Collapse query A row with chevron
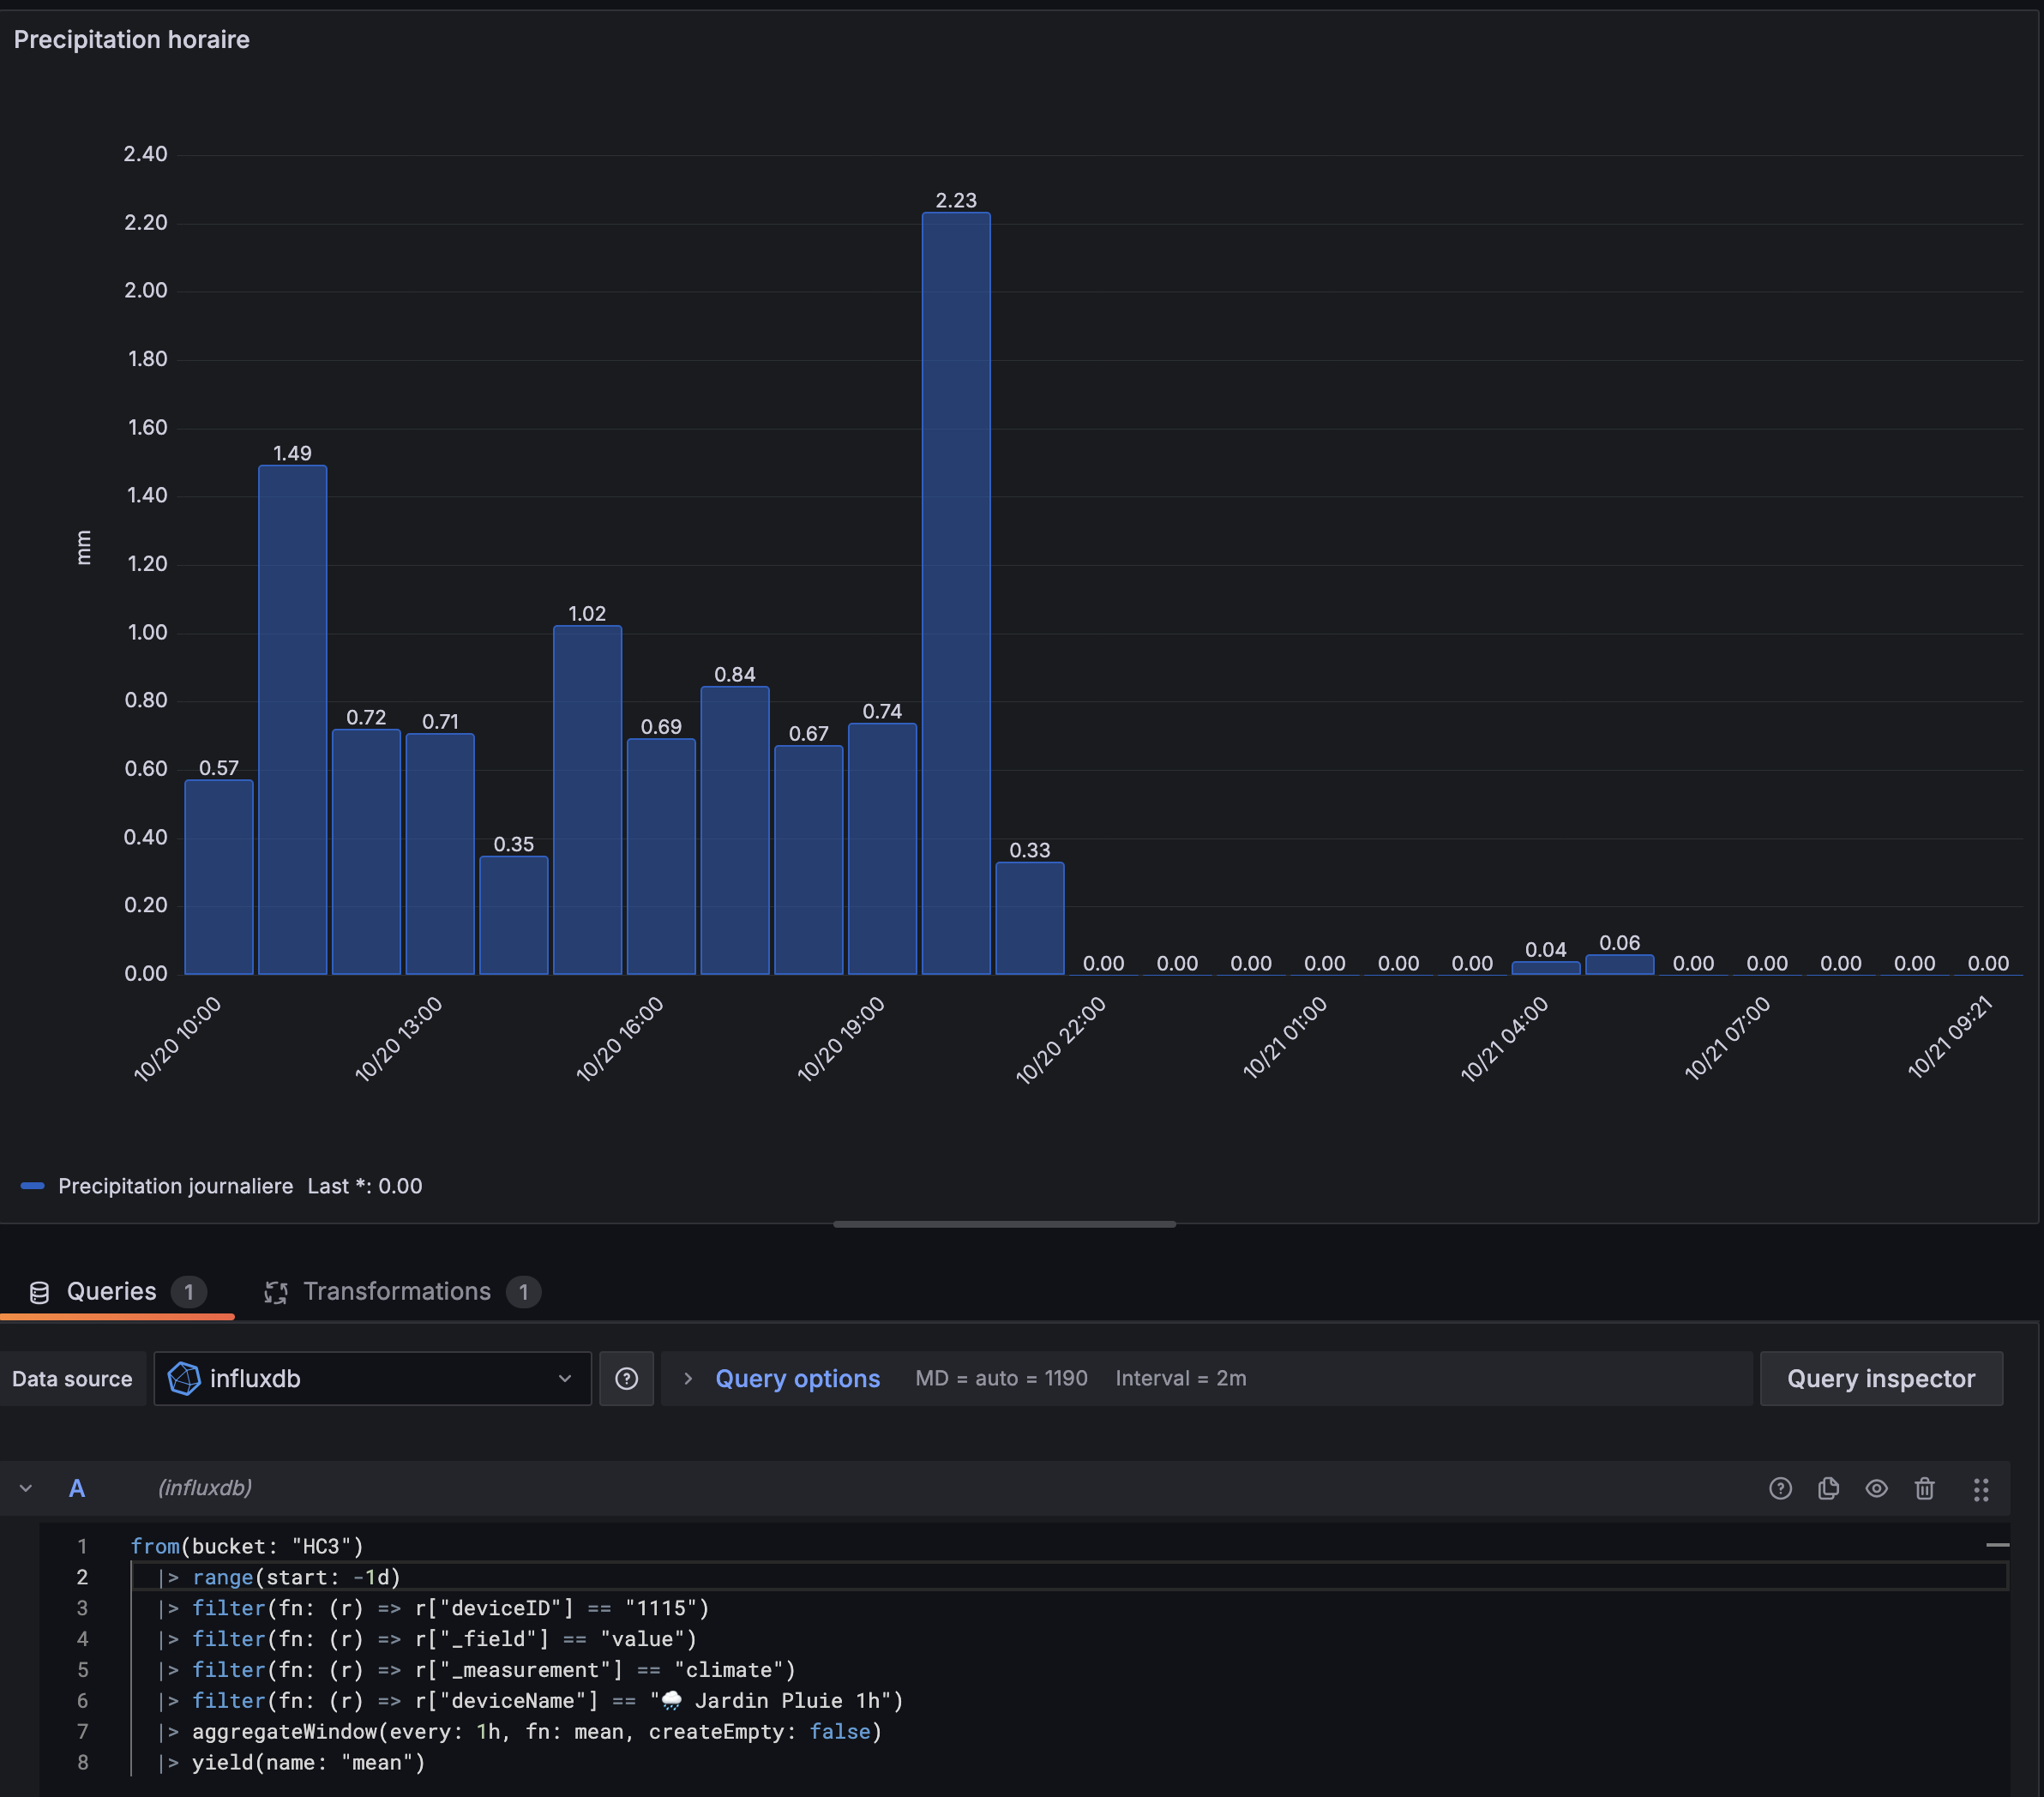This screenshot has height=1797, width=2044. (x=26, y=1488)
